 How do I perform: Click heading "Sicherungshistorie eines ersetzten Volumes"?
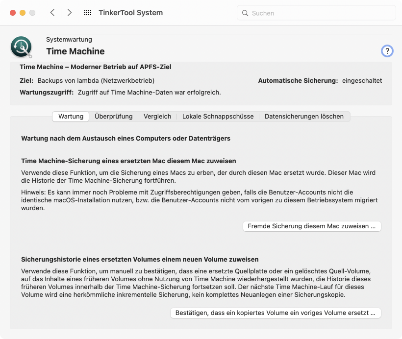[140, 259]
